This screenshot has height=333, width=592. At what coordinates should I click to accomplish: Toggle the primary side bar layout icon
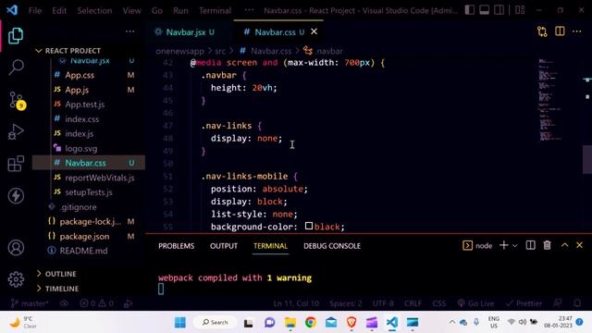click(470, 10)
